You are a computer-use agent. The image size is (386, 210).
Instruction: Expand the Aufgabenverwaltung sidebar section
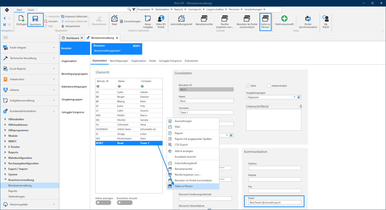click(30, 101)
